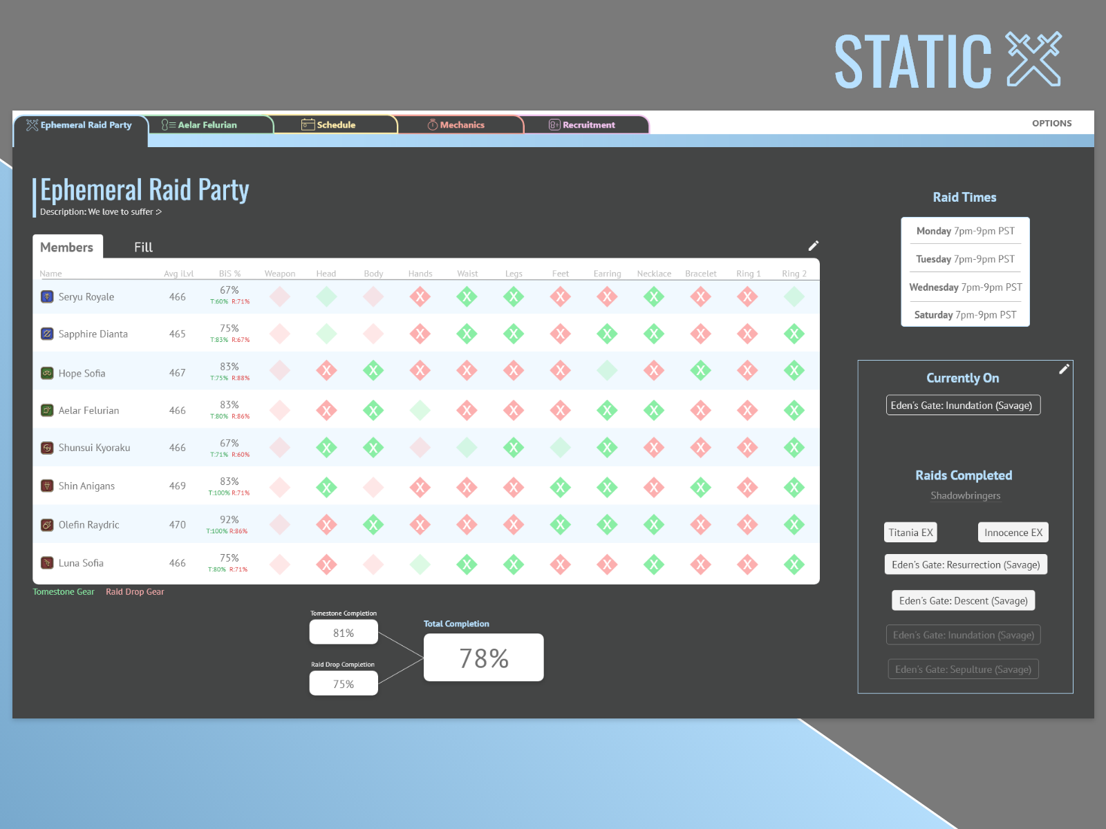1106x829 pixels.
Task: Expand the Eden's Gate: Inundation current raid selector
Action: click(x=962, y=406)
